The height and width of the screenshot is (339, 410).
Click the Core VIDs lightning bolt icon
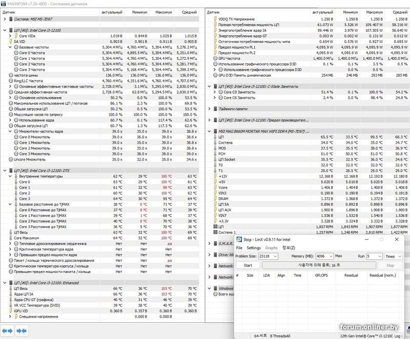pos(15,36)
